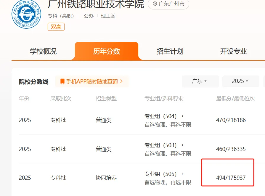Click the 年份 column header
265x196 pixels.
pyautogui.click(x=24, y=99)
